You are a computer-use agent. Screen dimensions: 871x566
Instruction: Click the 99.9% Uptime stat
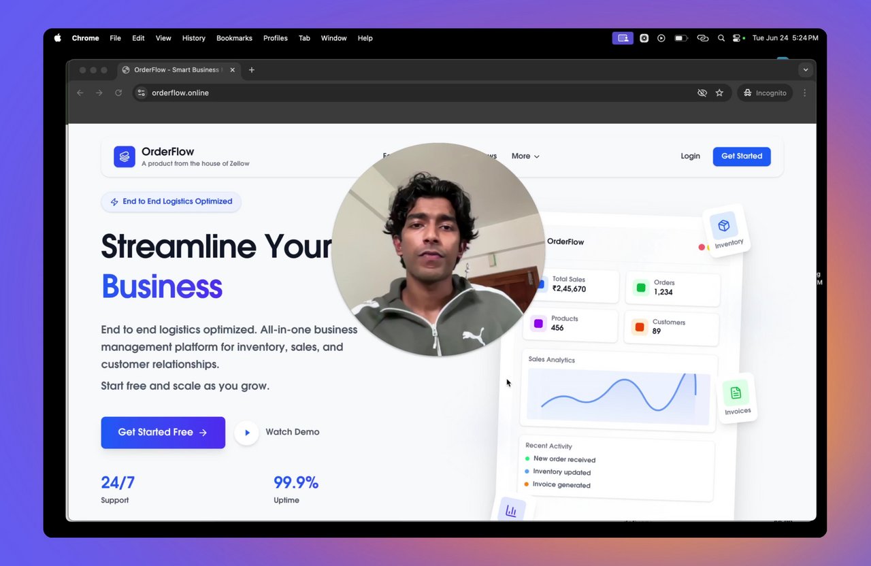296,489
